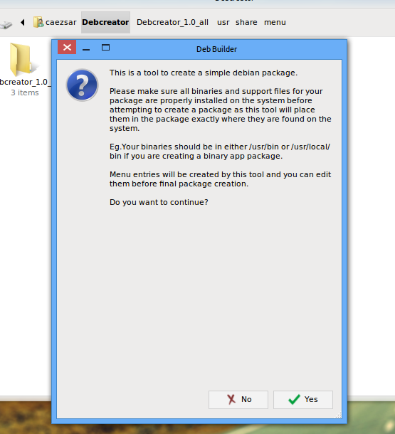Maximize the Deb Builder window

(105, 48)
